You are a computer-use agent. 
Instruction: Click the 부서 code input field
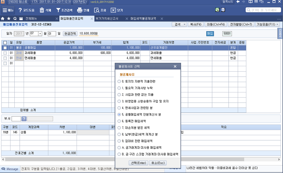click(x=16, y=119)
